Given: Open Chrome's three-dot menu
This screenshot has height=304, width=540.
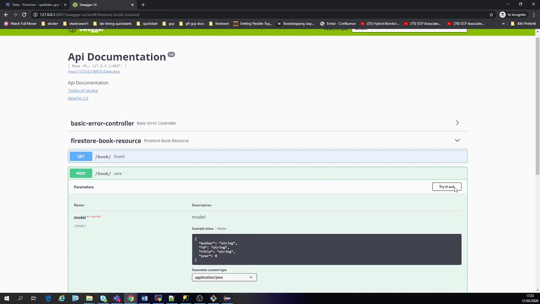Looking at the screenshot, I should [x=534, y=15].
